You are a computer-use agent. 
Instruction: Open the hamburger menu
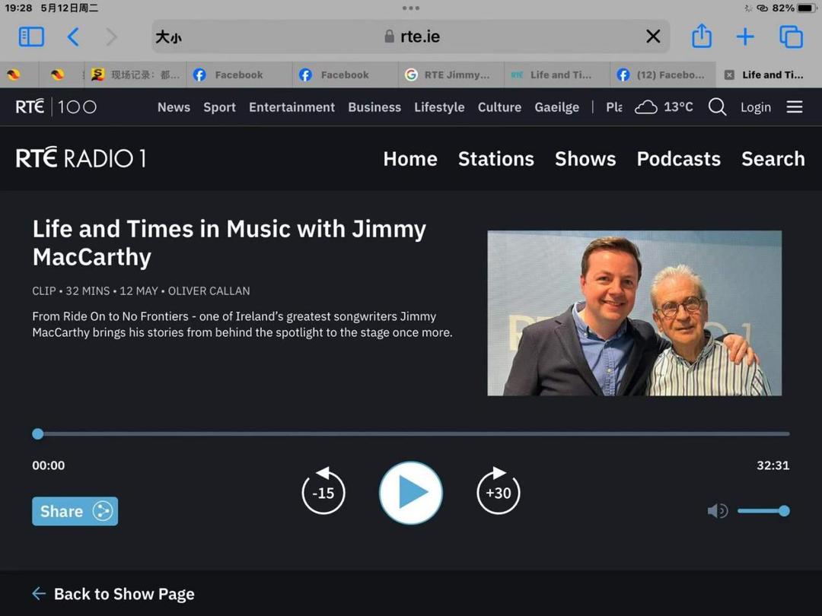(794, 107)
